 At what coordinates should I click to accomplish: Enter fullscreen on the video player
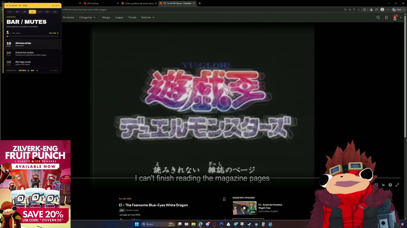pyautogui.click(x=397, y=185)
